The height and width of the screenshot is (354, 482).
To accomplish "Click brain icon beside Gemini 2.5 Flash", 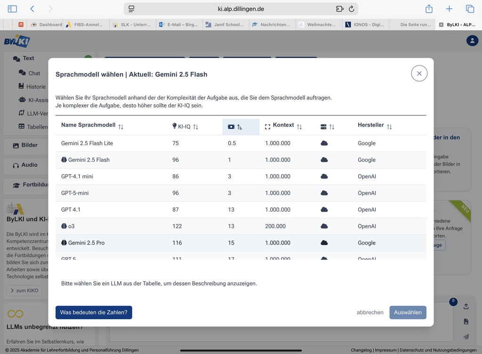I will 64,160.
